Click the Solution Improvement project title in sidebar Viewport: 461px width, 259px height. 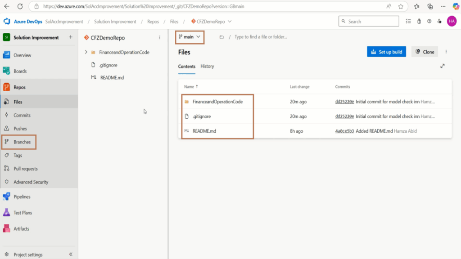(x=36, y=38)
